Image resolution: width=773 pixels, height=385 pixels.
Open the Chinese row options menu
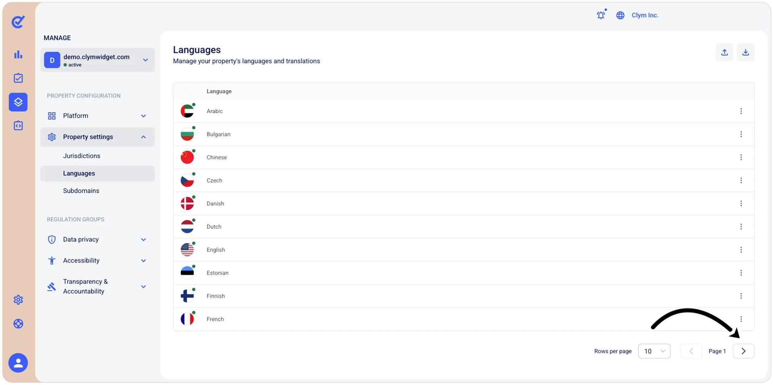pos(741,157)
